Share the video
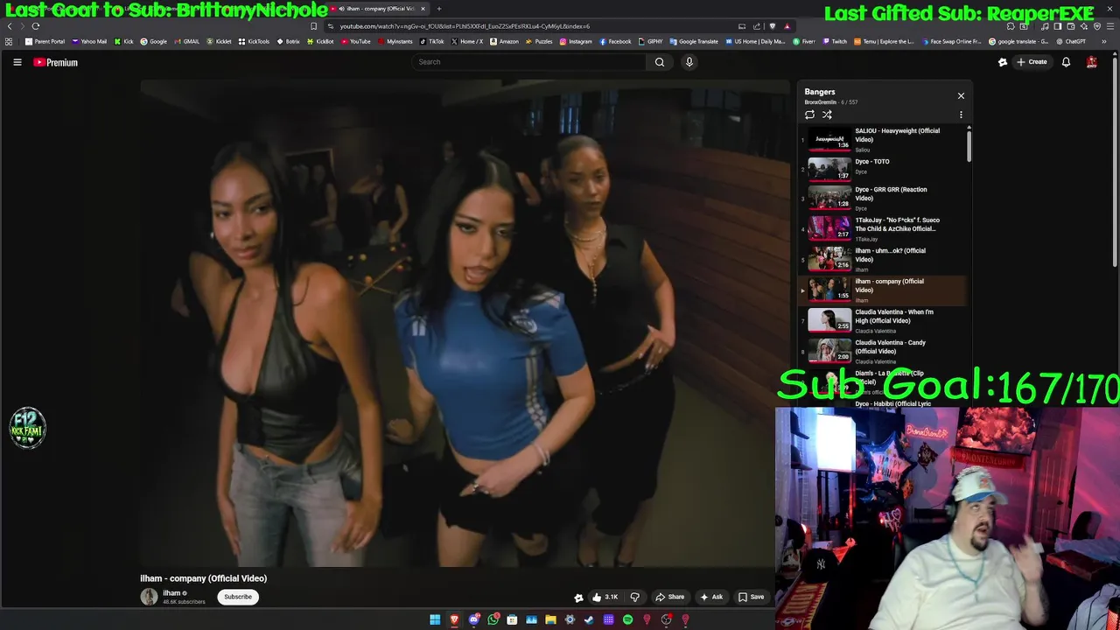 tap(670, 597)
